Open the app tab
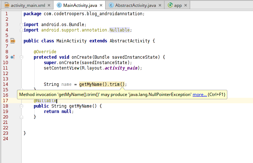The height and width of the screenshot is (163, 253). click(x=178, y=5)
